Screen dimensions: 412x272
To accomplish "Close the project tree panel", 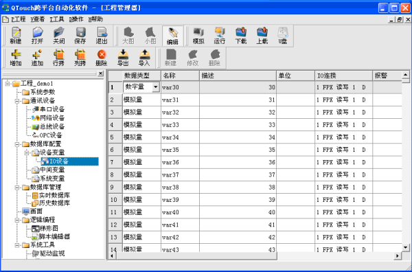I will 100,73.
